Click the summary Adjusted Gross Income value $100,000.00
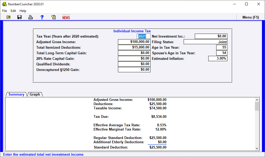The width and height of the screenshot is (265, 157). [x=157, y=100]
